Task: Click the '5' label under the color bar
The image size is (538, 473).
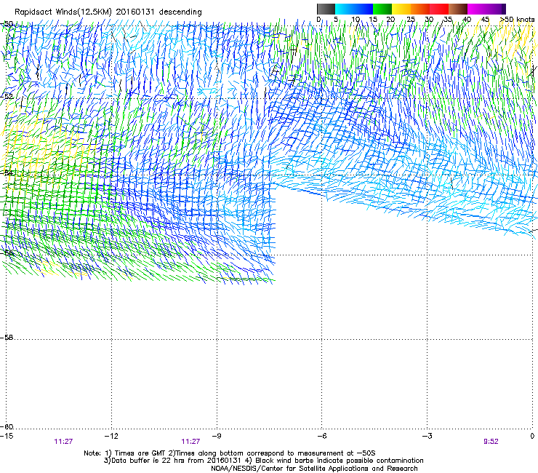Action: pos(336,19)
